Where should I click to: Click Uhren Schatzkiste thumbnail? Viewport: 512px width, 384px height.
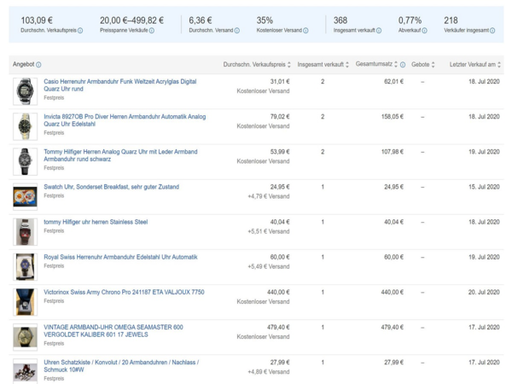(x=25, y=371)
